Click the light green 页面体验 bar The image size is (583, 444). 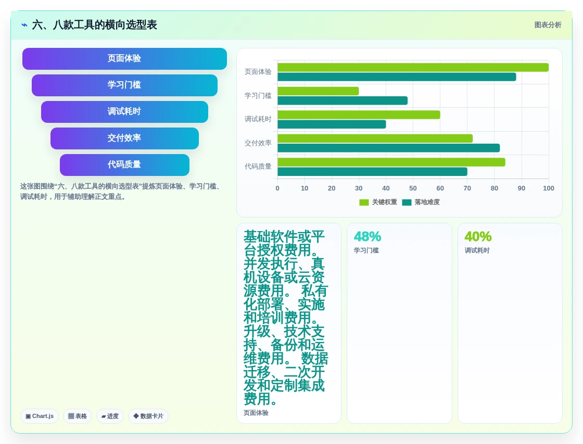coord(413,67)
